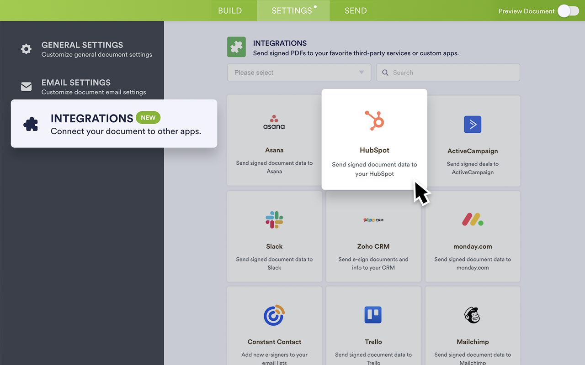Switch to the SEND tab
Viewport: 585px width, 365px height.
pos(356,10)
